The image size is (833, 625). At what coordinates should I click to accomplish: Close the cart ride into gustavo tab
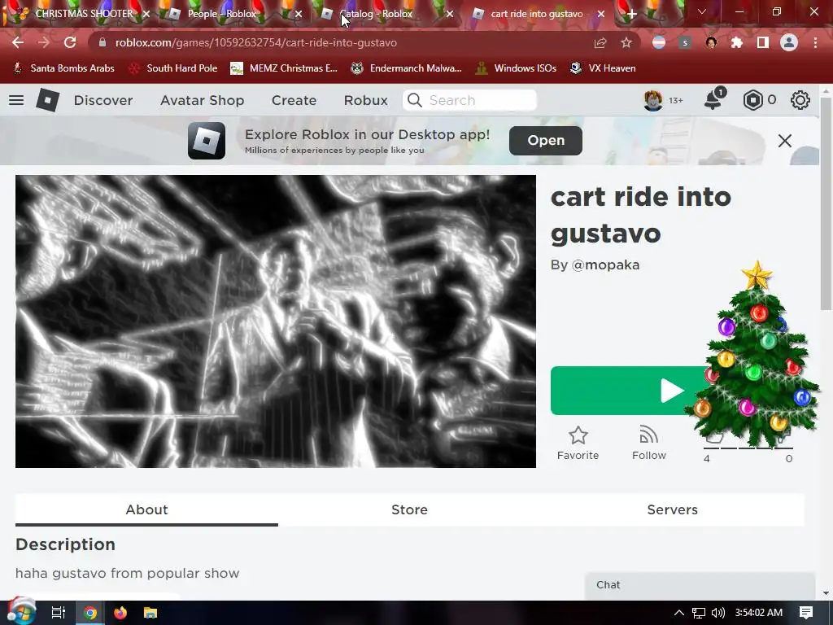click(x=601, y=15)
